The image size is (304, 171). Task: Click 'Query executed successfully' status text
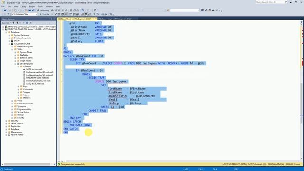tap(73, 164)
